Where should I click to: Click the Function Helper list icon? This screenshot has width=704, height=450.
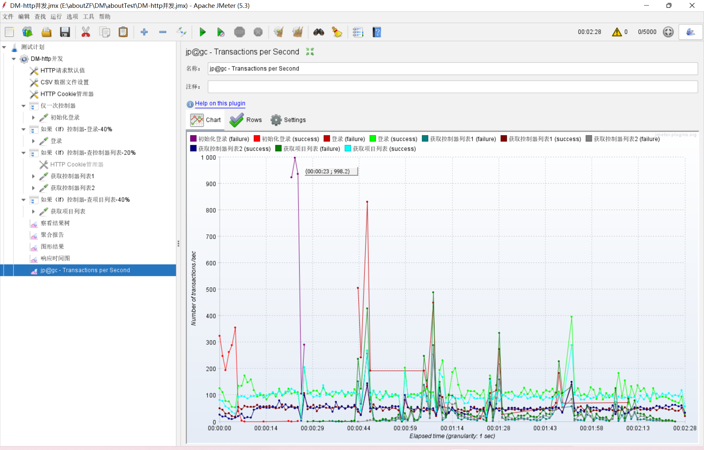tap(358, 32)
